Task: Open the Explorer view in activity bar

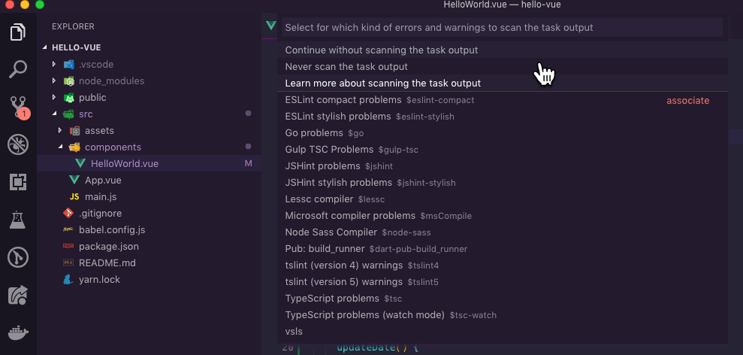Action: click(18, 32)
